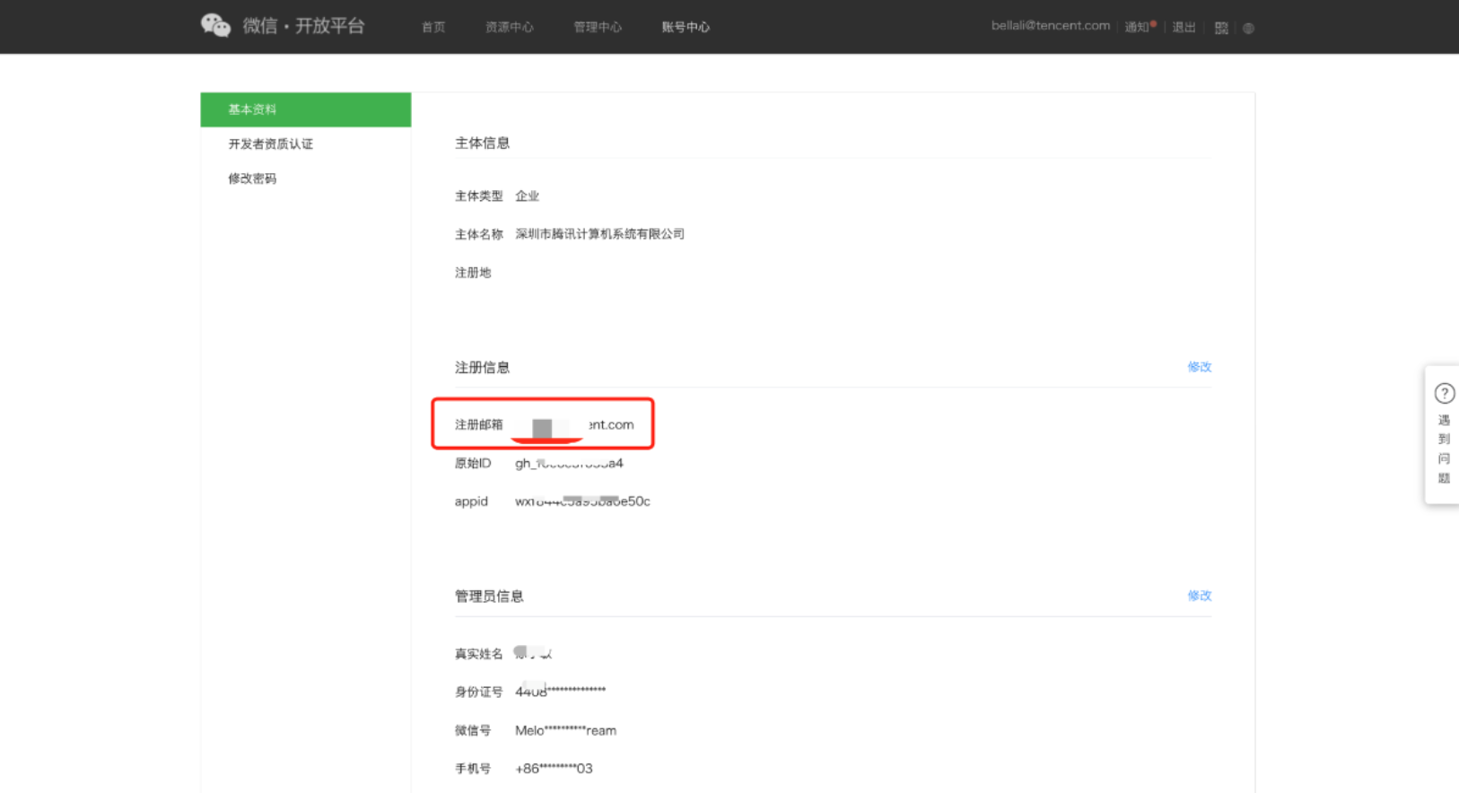
Task: Open 开发者资质认证 in the sidebar
Action: point(270,144)
